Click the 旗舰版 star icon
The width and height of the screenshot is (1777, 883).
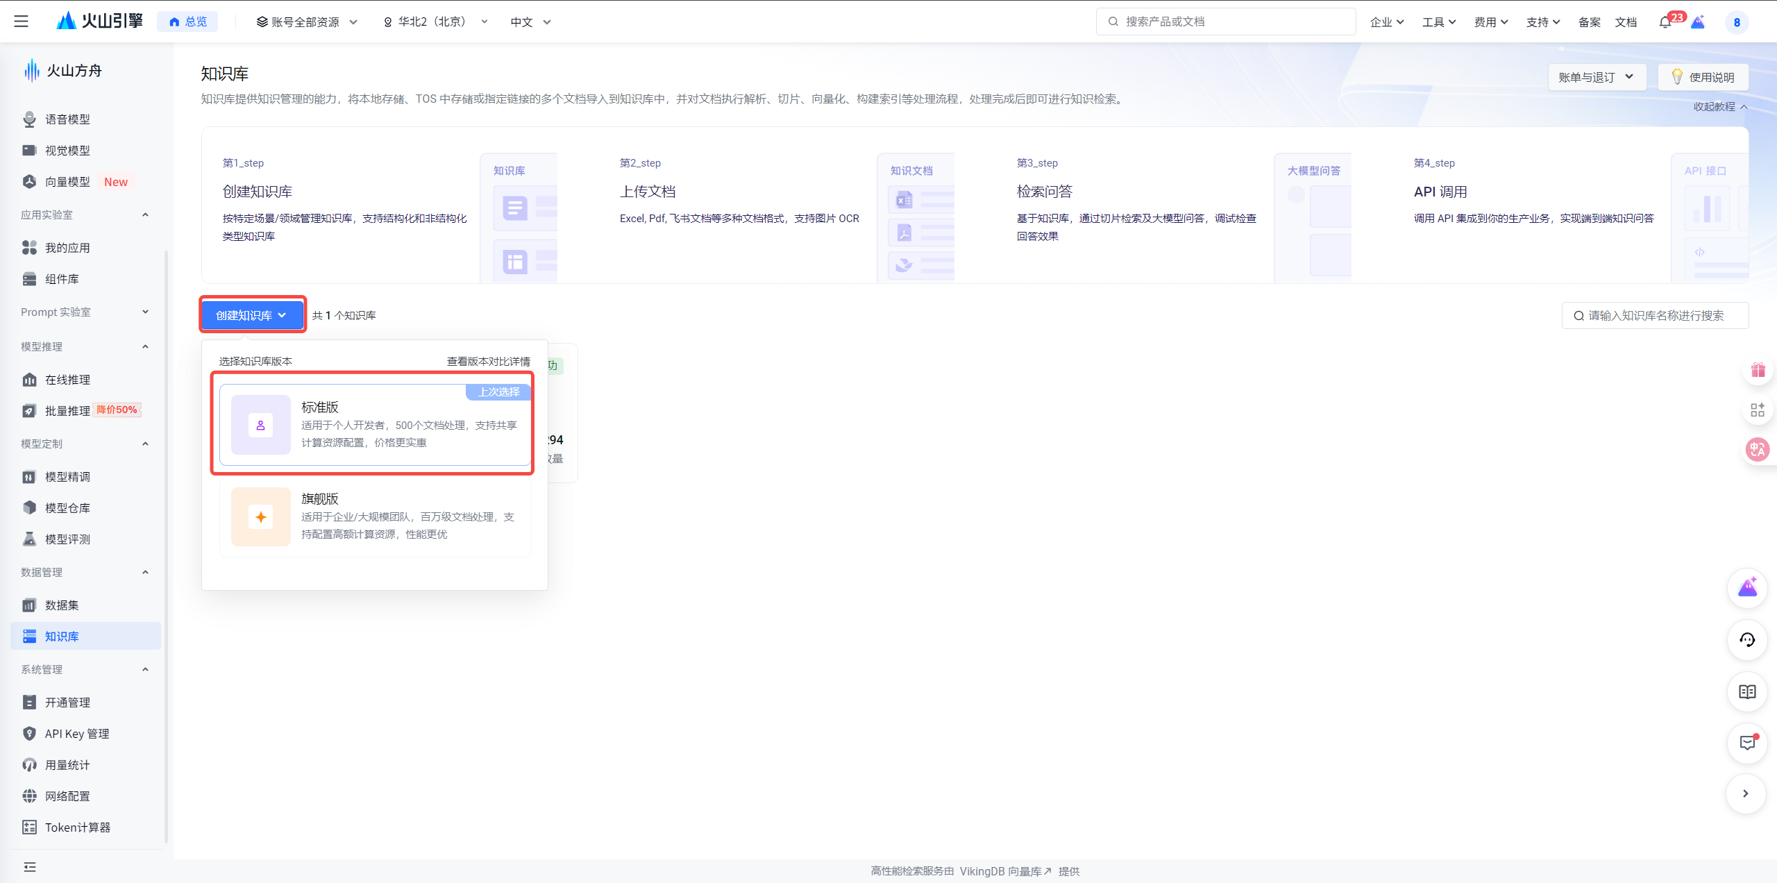click(x=261, y=517)
